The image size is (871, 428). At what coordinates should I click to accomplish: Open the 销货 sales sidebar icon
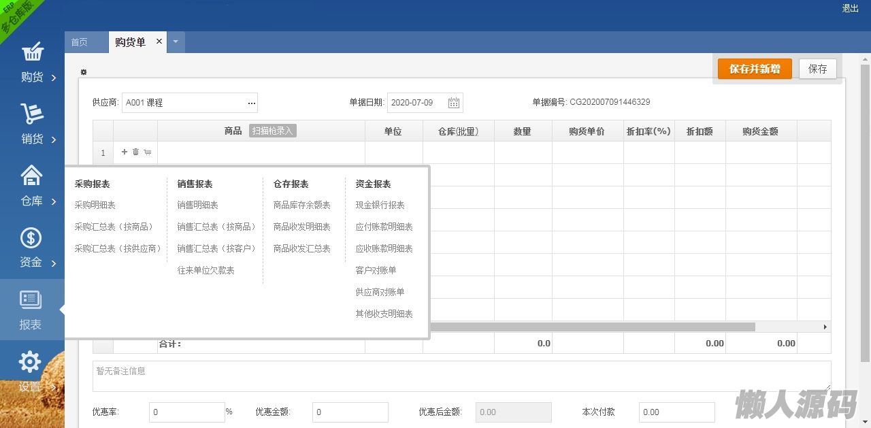(x=32, y=114)
